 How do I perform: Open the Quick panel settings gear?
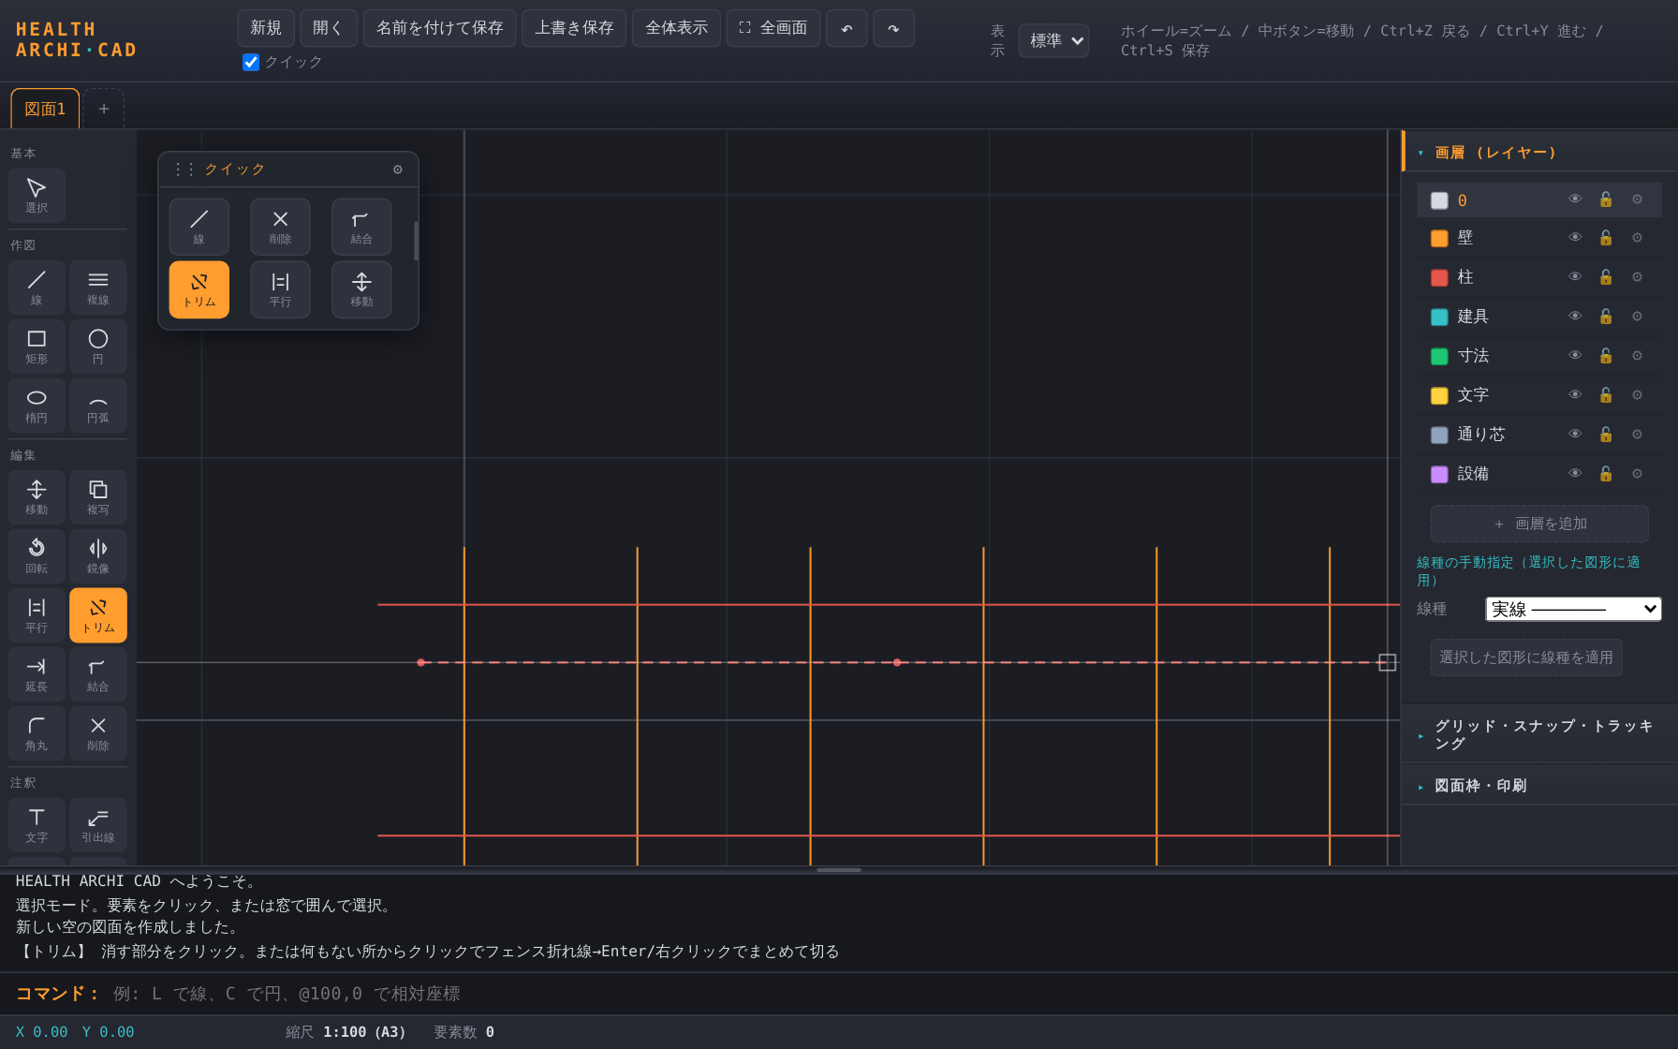pyautogui.click(x=398, y=170)
